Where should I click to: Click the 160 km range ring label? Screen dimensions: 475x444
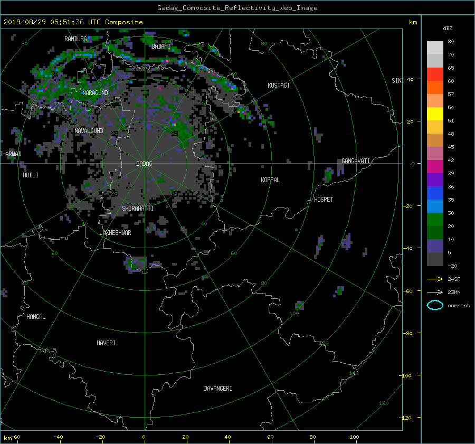coord(384,403)
